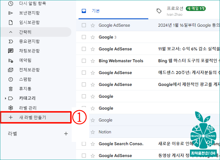Tick checkbox for 애드센스 20주년 email

[84, 73]
